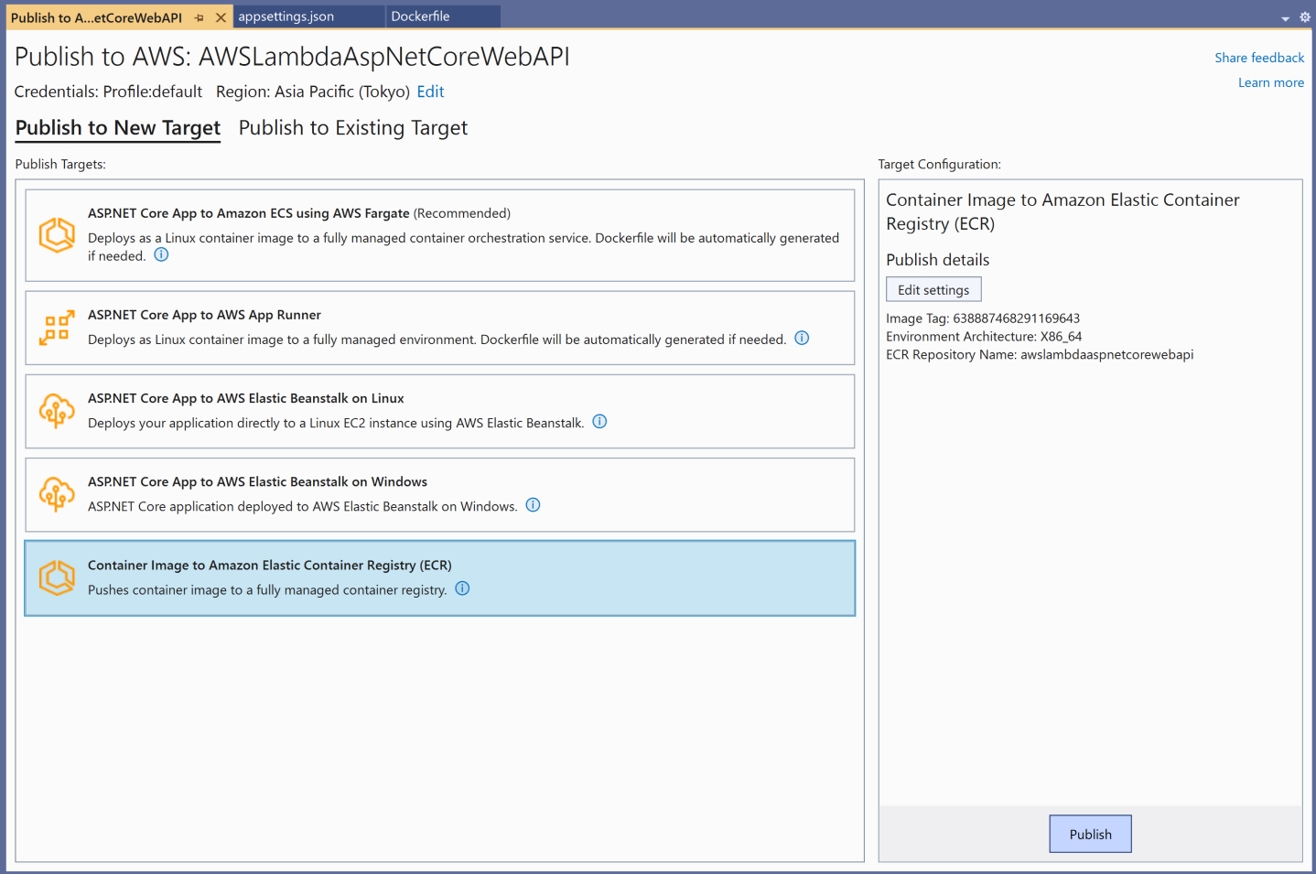Open the Share feedback link
The image size is (1316, 874).
click(1259, 58)
